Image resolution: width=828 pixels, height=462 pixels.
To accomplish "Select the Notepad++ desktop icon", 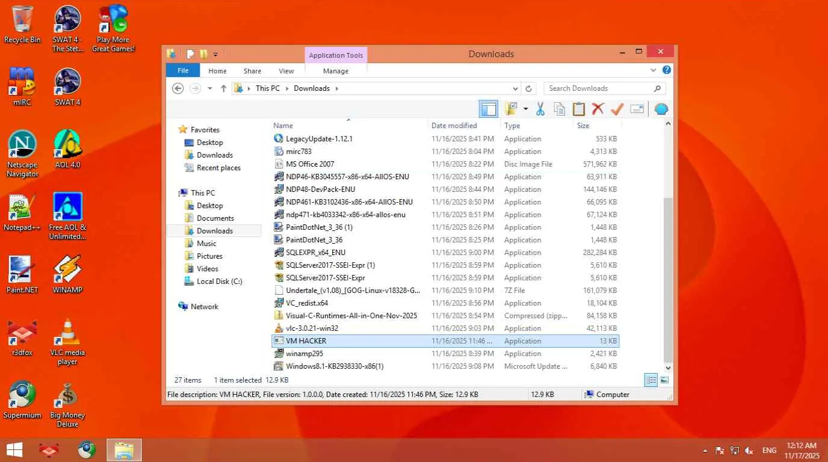I will pos(22,212).
